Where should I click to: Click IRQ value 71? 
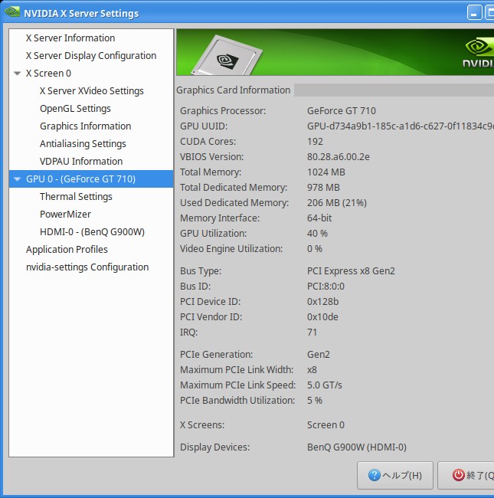tap(312, 333)
